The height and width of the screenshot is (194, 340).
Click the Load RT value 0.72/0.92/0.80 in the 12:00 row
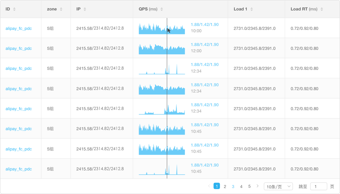pyautogui.click(x=304, y=48)
